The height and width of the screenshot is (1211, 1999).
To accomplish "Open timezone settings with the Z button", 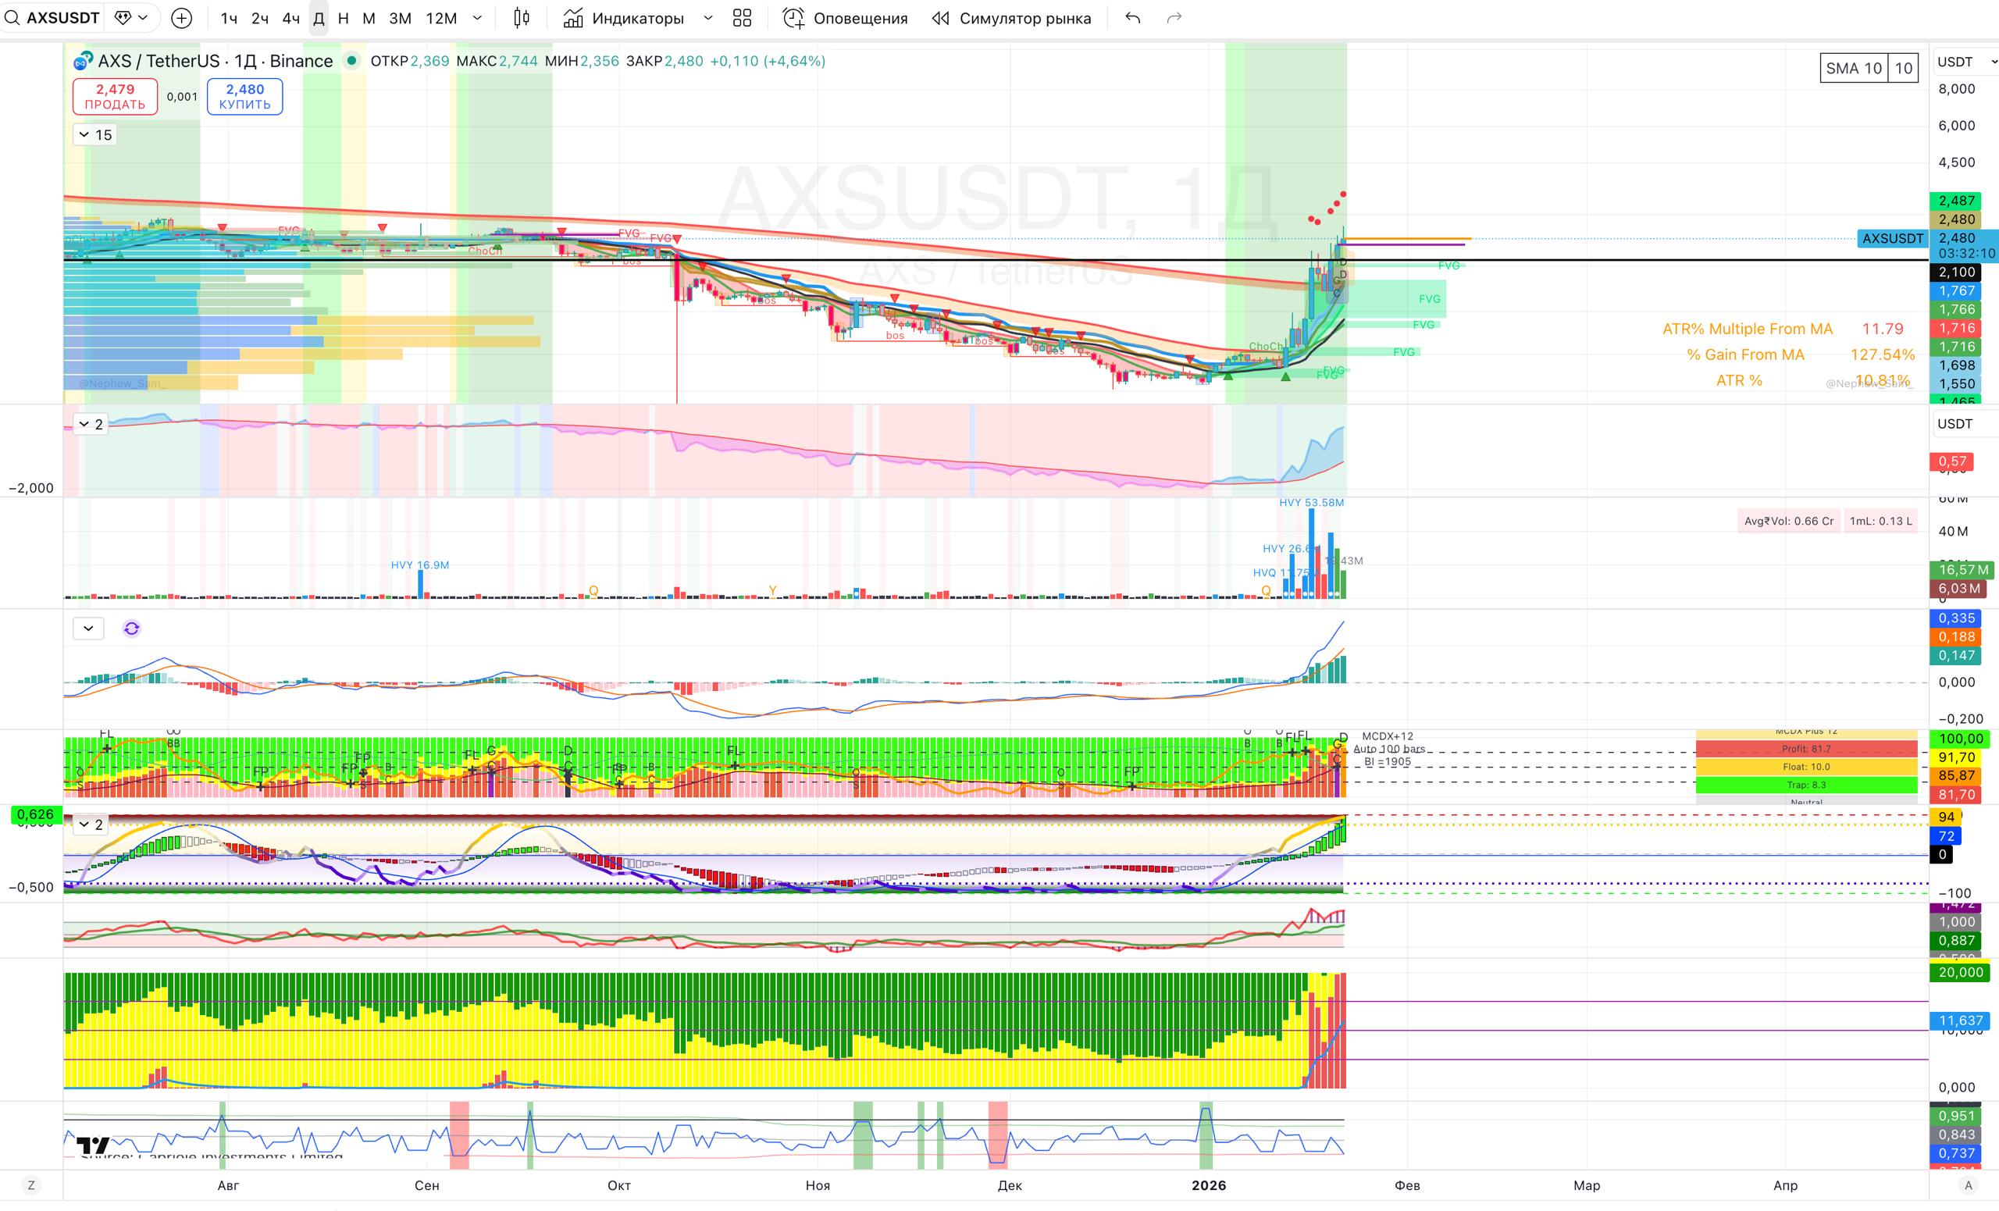I will click(32, 1185).
